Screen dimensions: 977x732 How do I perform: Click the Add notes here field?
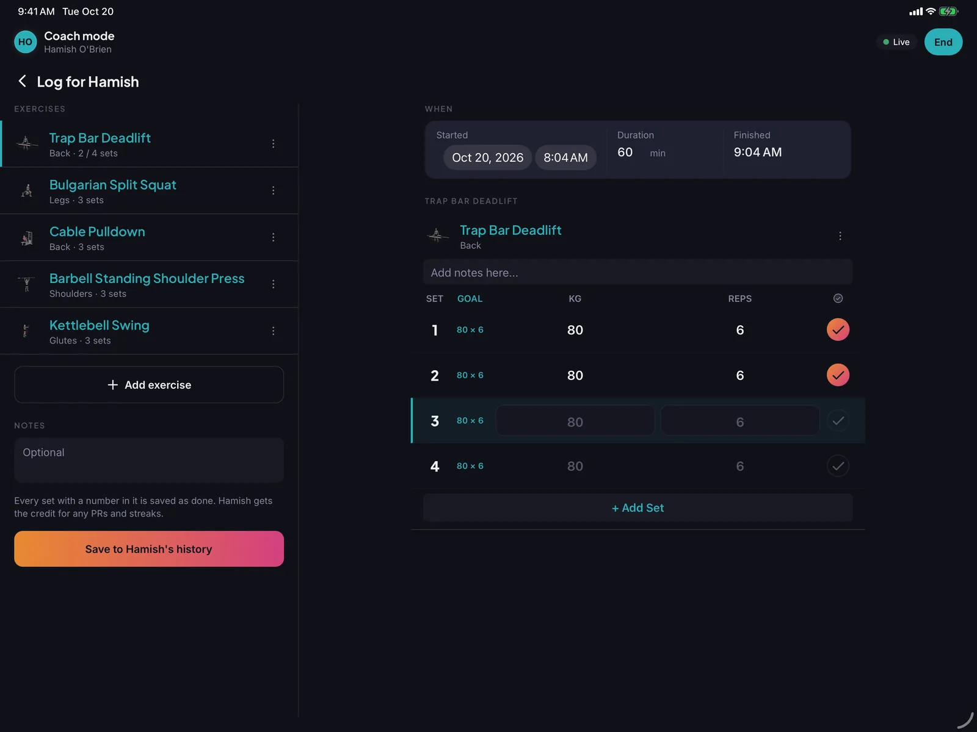point(637,273)
